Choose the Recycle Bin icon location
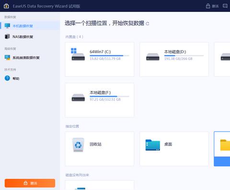230x190 pixels. point(78,145)
